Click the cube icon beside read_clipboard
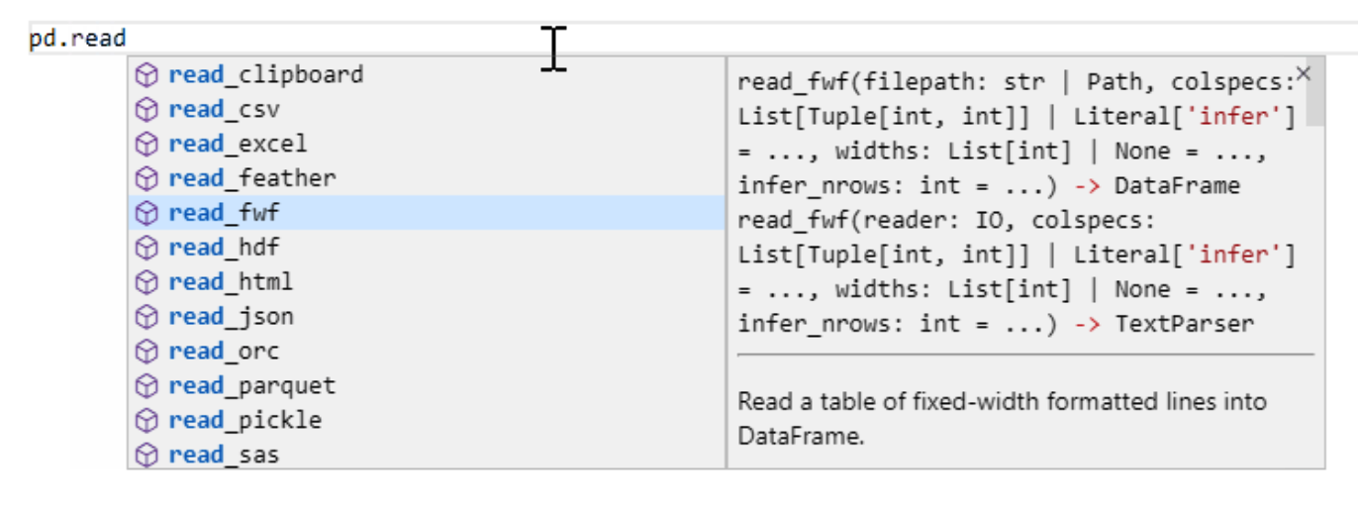The width and height of the screenshot is (1358, 513). (x=146, y=75)
